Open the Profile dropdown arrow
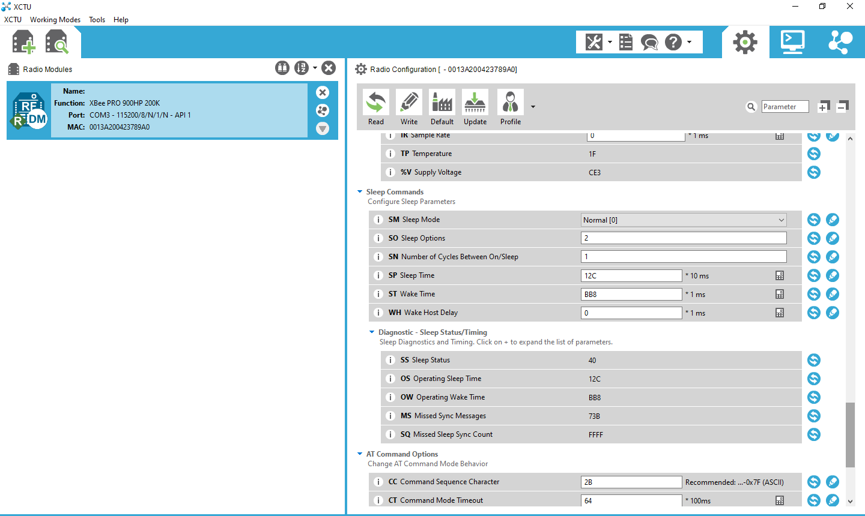Screen dimensions: 865x516 pos(533,107)
